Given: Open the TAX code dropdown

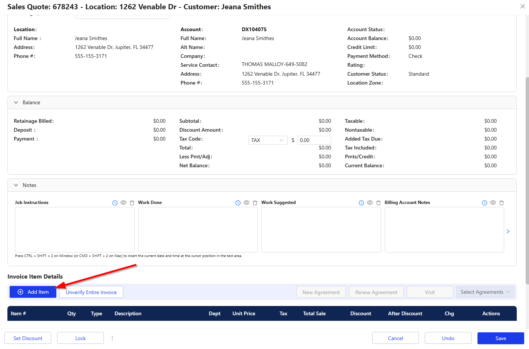Looking at the screenshot, I should click(268, 140).
